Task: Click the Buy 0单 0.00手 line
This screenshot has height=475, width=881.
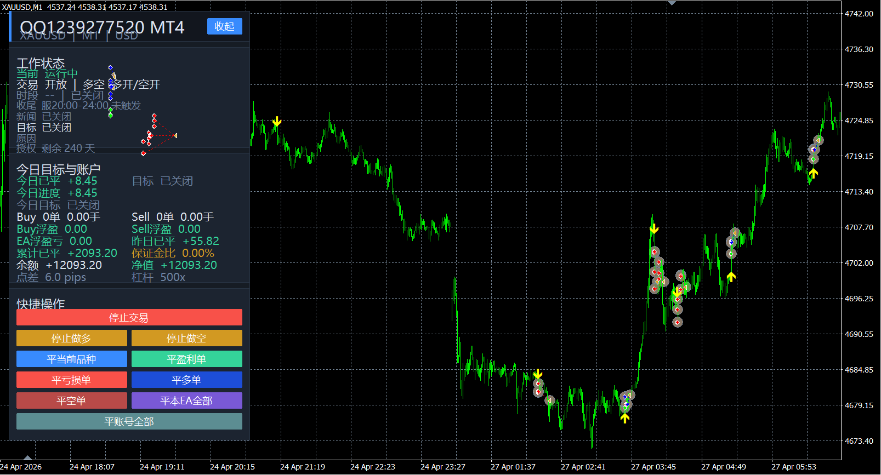Action: 58,217
